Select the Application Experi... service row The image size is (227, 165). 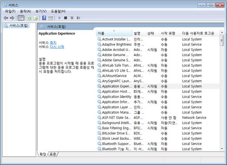pyautogui.click(x=158, y=86)
